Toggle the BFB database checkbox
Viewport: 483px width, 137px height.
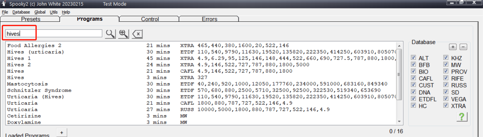(x=413, y=64)
